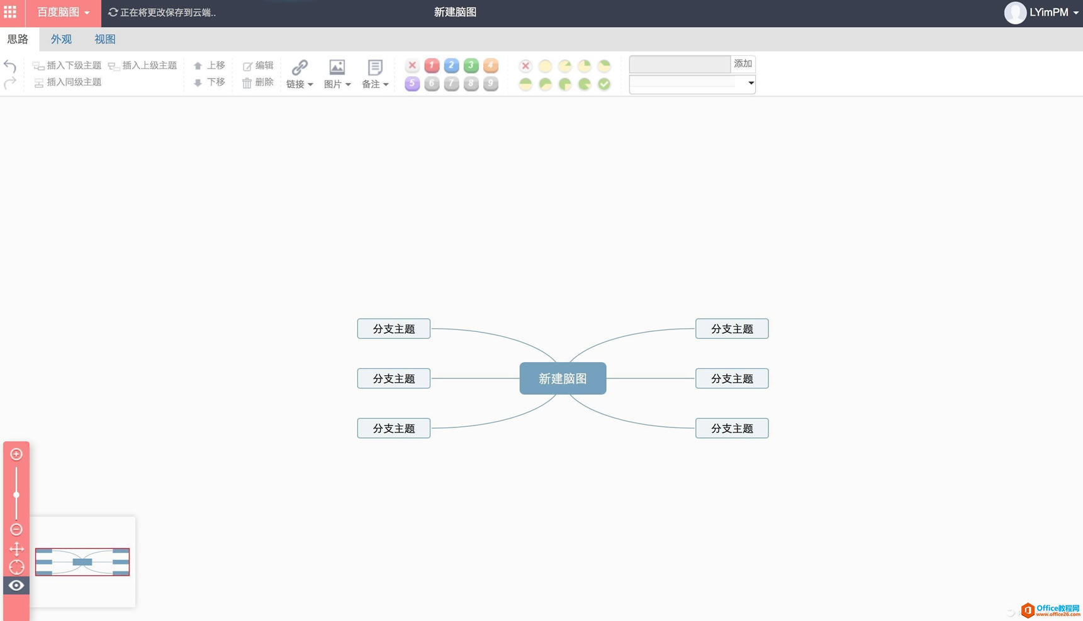Move topic down with 下移
This screenshot has width=1083, height=621.
coord(210,82)
